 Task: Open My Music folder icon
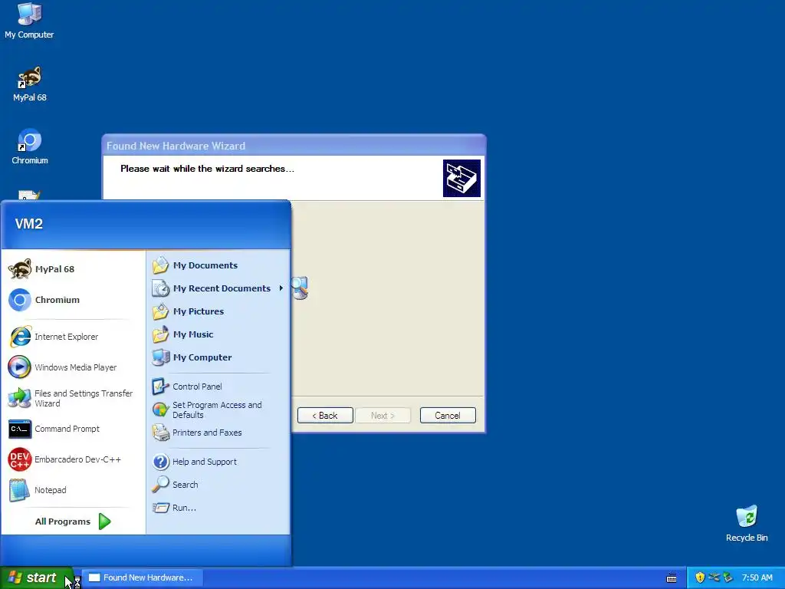tap(161, 334)
